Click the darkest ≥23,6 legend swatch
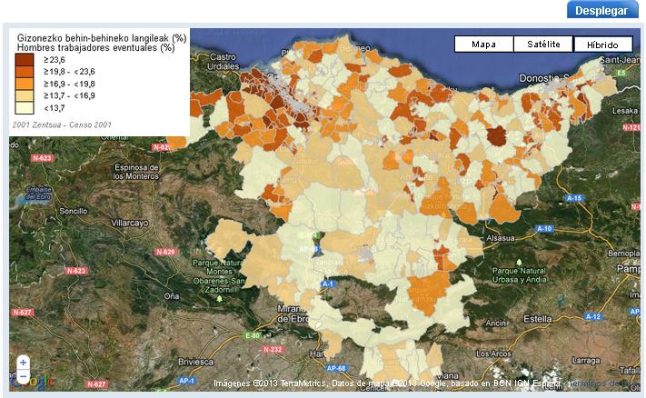The image size is (646, 398). pos(24,60)
